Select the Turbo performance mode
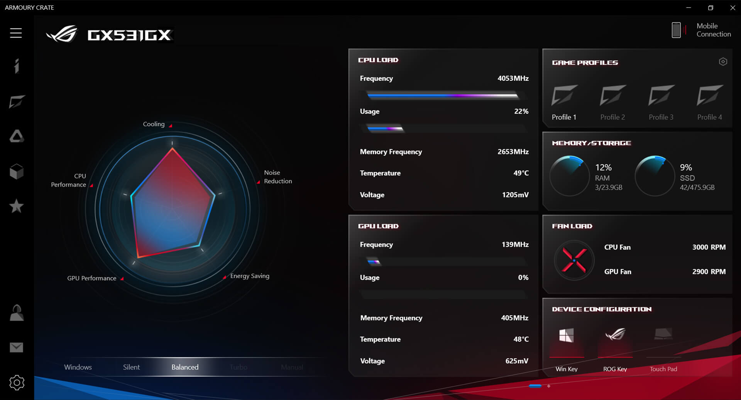Screen dimensions: 741x400 coord(239,367)
